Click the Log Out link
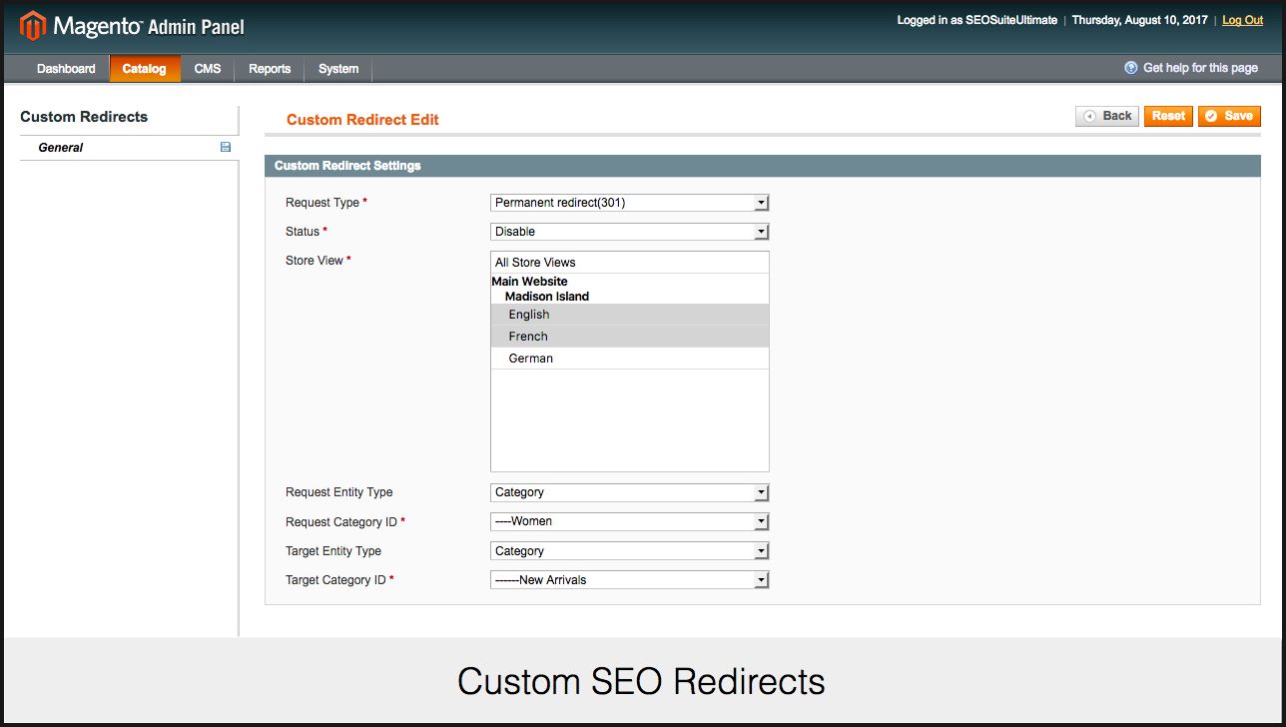This screenshot has width=1286, height=727. click(1242, 20)
